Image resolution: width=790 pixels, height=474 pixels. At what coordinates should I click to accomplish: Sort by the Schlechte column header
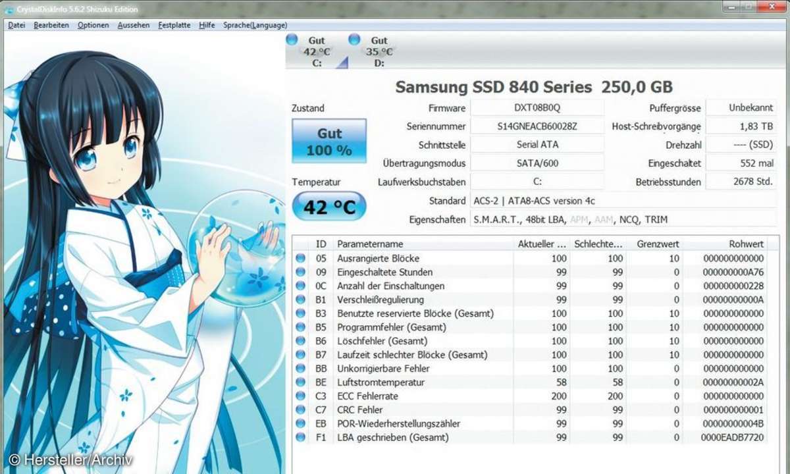(x=598, y=244)
